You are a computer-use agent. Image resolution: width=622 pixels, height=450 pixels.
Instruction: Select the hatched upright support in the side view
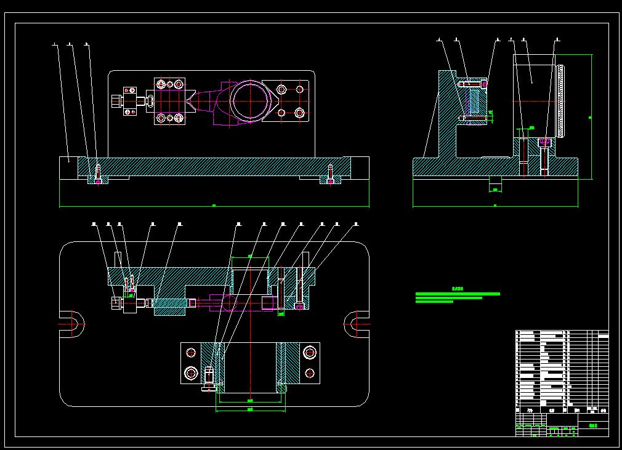[x=447, y=115]
